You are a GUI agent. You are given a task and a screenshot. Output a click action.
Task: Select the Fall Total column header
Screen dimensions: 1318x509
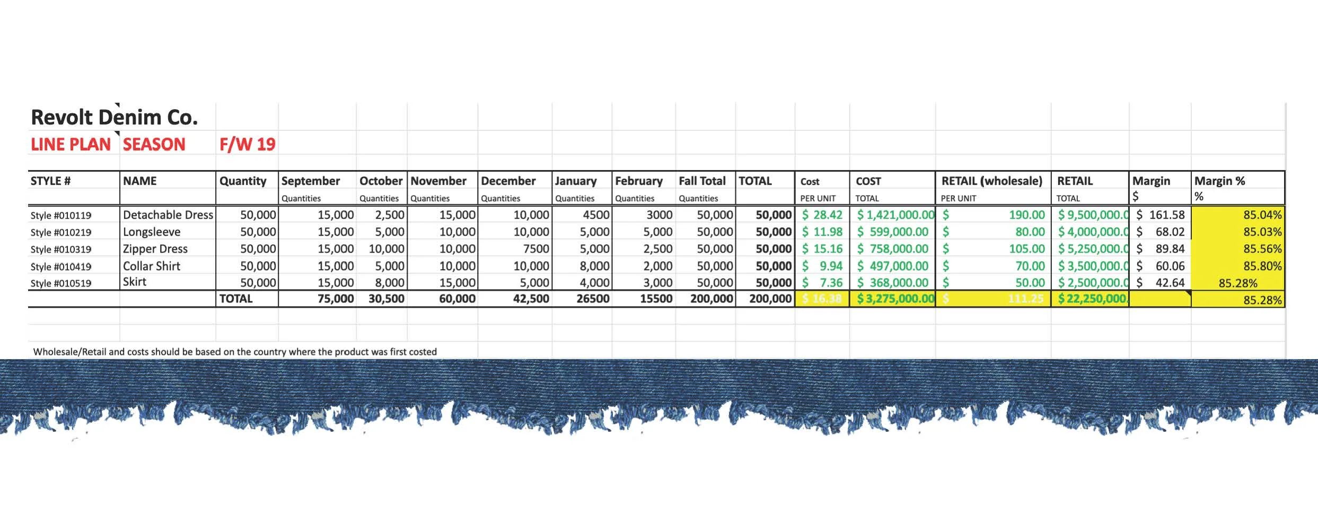tap(702, 181)
